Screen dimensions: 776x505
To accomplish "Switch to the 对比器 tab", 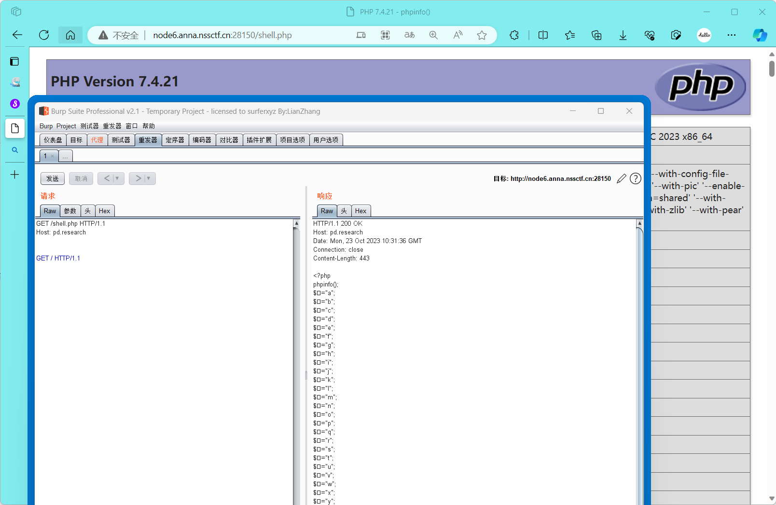I will pos(229,140).
